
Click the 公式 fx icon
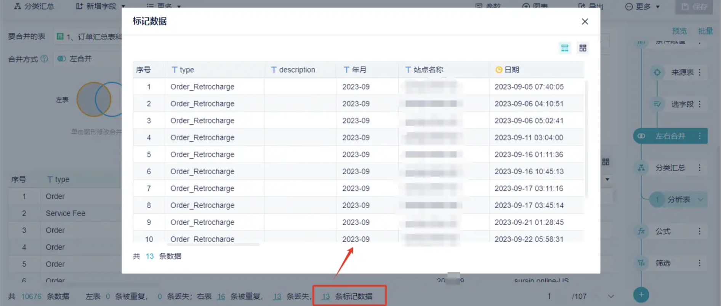641,231
